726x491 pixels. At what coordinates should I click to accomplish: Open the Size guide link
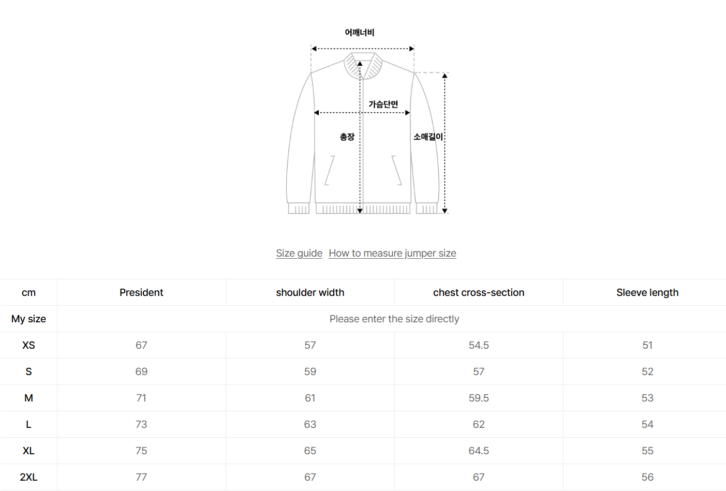[x=299, y=253]
